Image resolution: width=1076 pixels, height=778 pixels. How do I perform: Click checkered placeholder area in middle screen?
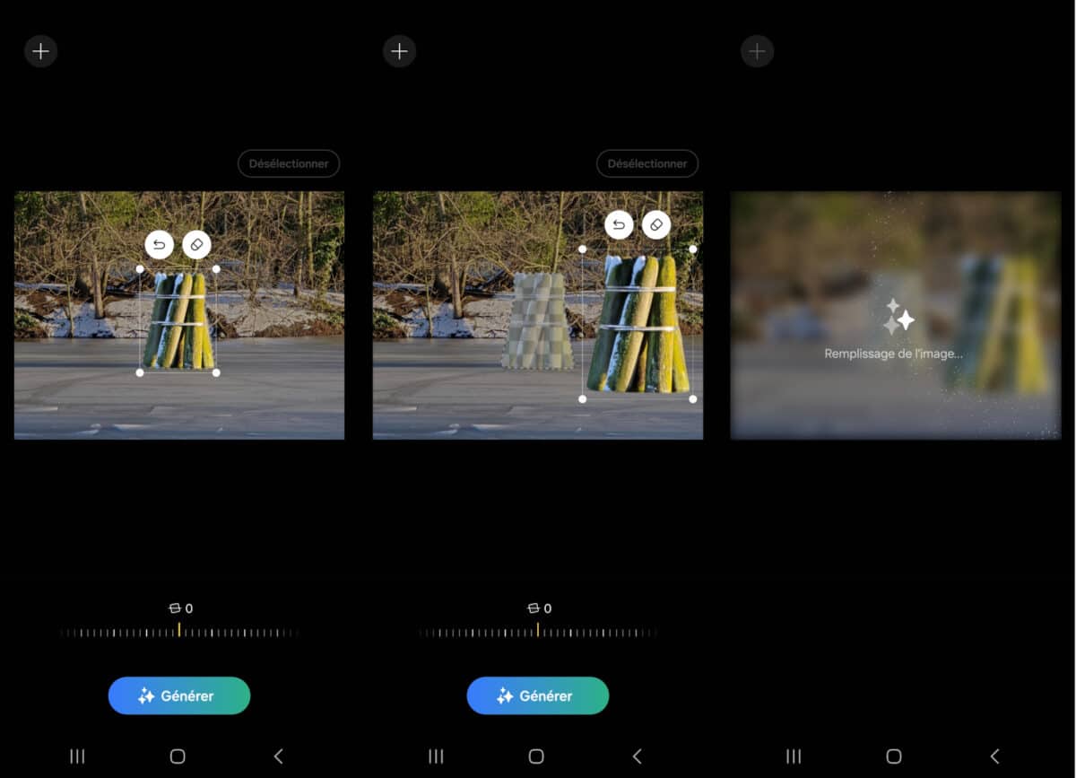point(537,321)
